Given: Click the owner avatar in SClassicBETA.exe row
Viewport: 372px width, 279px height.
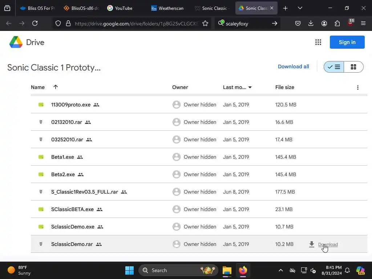Looking at the screenshot, I should click(x=176, y=209).
